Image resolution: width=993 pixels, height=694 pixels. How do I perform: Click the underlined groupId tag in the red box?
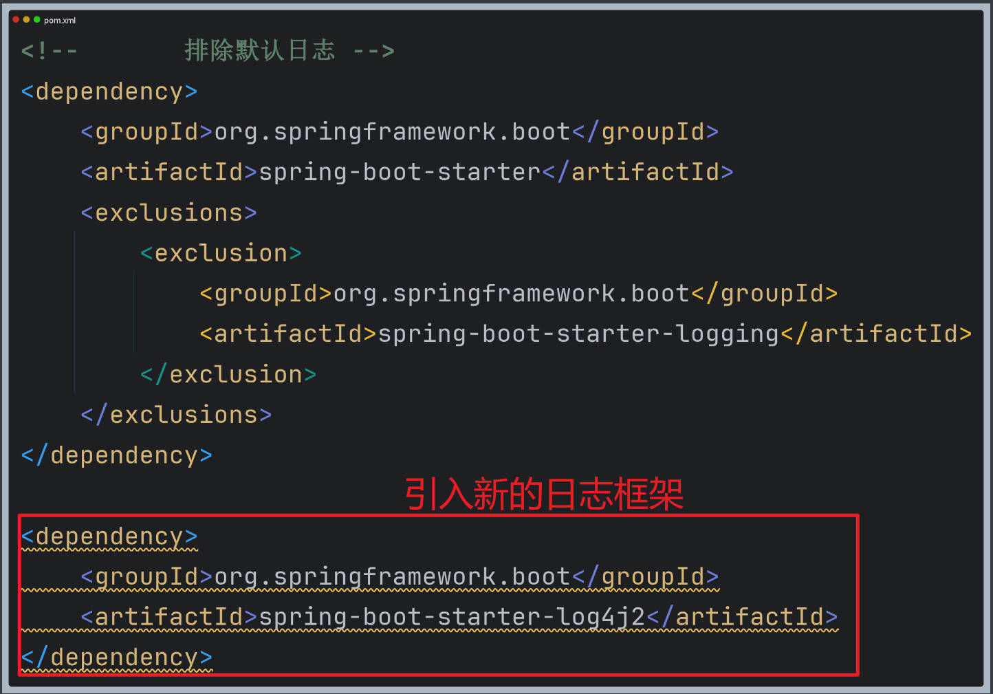pos(141,576)
